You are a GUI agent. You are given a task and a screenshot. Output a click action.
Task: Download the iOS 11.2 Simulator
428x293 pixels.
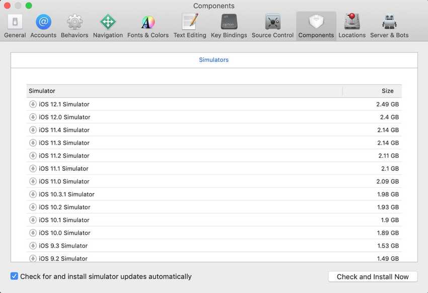(x=33, y=156)
